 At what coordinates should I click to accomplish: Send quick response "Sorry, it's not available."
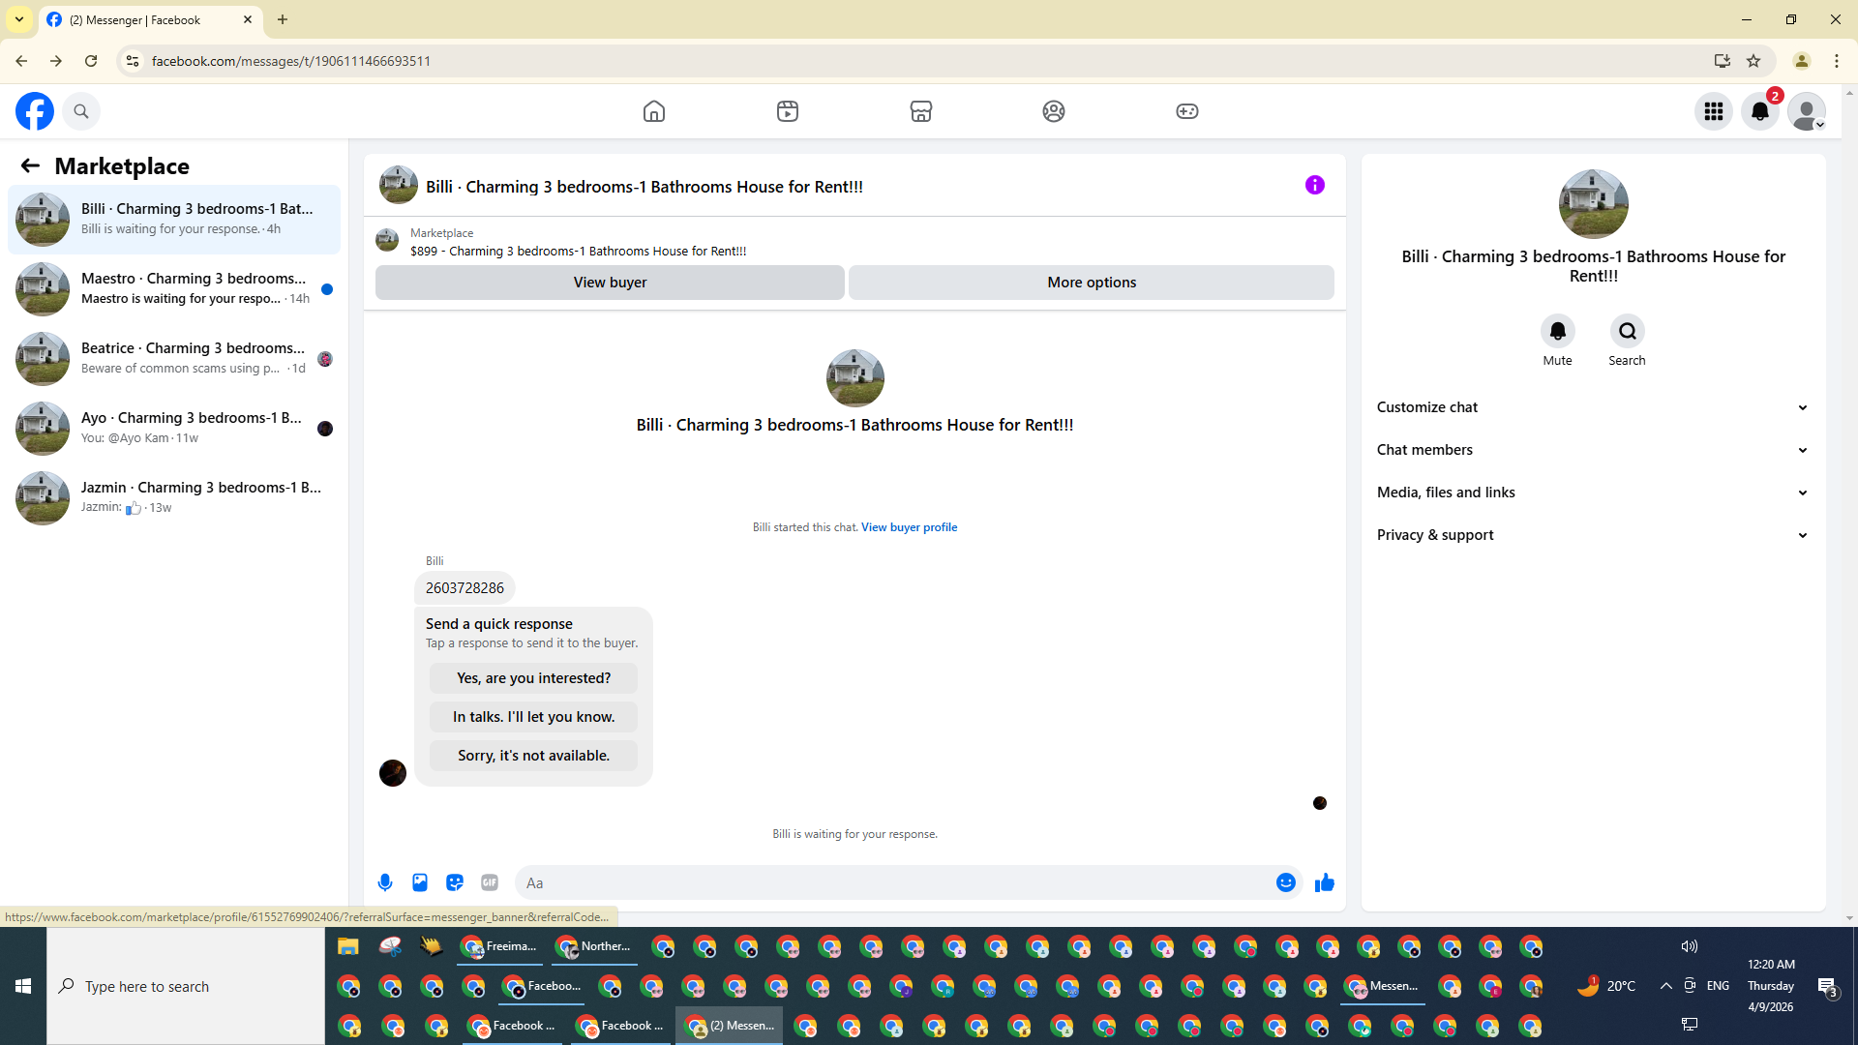[533, 756]
